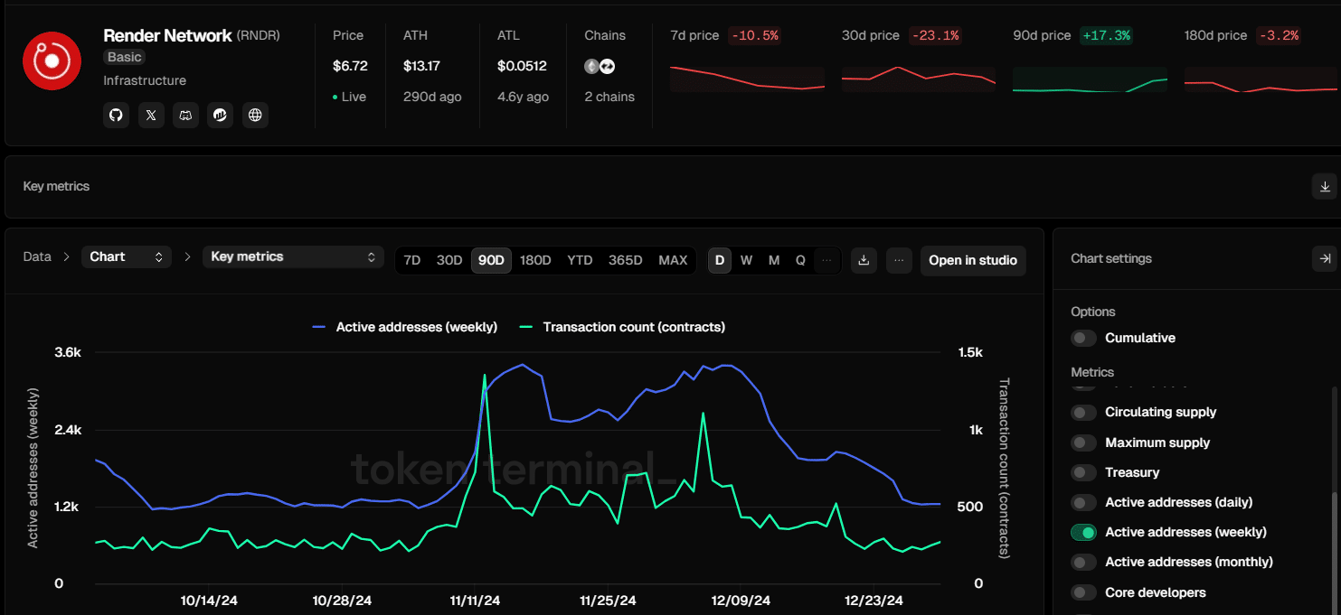This screenshot has width=1341, height=615.
Task: Click the RNDR ticker symbol
Action: coord(259,35)
